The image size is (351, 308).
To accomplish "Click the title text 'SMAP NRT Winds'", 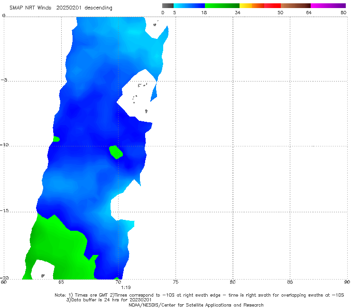I will click(x=30, y=8).
